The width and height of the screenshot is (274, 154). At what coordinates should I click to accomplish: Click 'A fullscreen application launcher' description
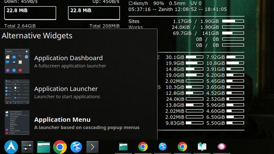click(x=70, y=66)
